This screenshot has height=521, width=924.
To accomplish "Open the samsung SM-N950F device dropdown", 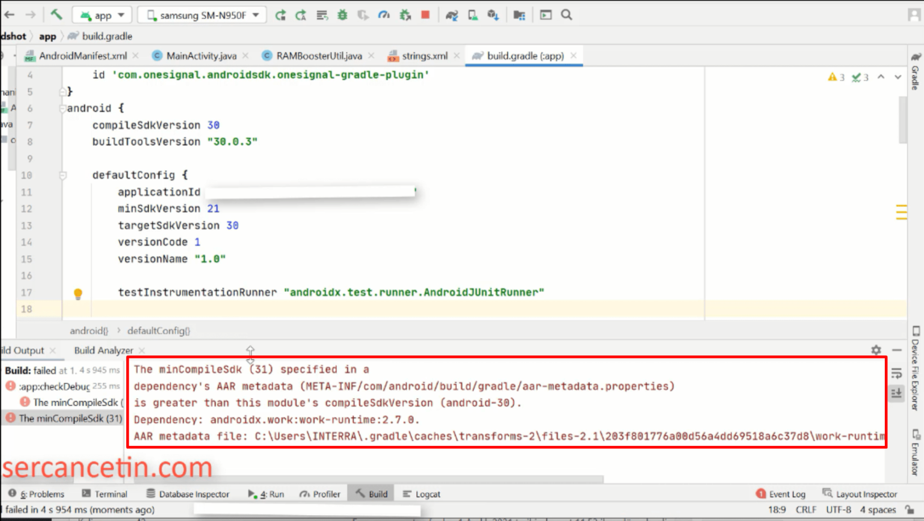I will [x=203, y=15].
